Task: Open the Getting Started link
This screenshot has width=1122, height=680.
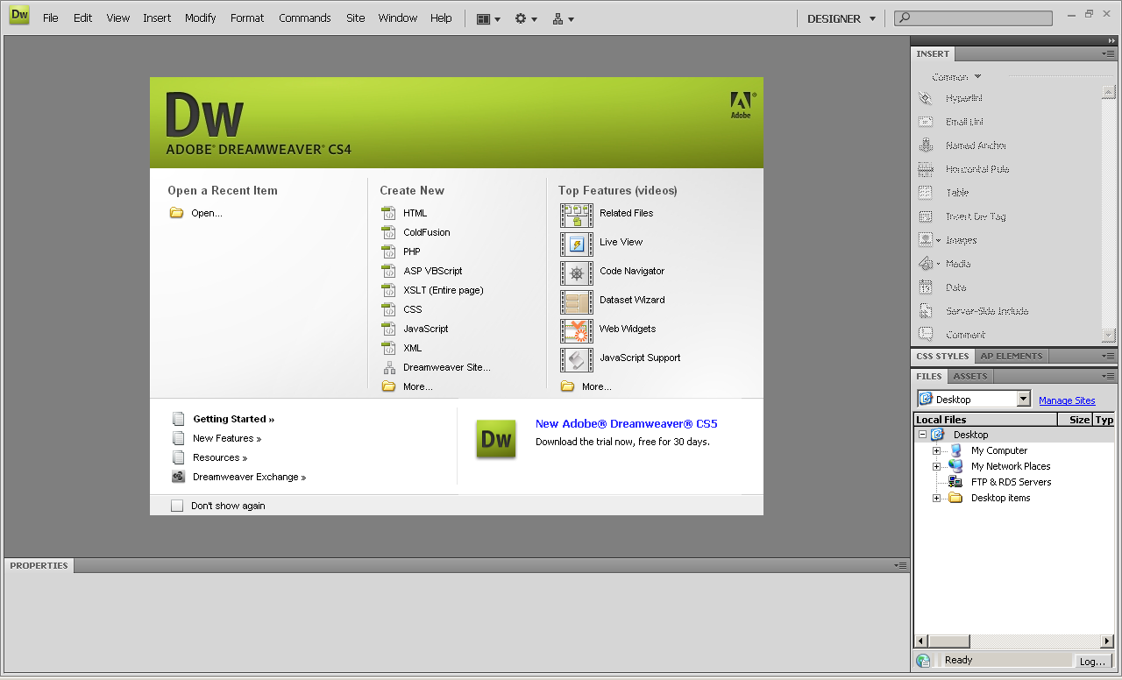Action: [x=233, y=419]
